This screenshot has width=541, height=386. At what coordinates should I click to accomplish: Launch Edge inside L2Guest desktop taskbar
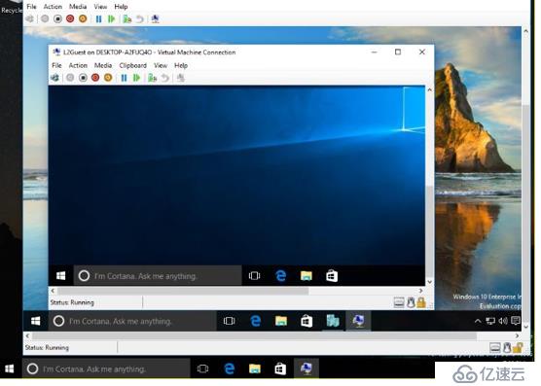click(x=281, y=276)
